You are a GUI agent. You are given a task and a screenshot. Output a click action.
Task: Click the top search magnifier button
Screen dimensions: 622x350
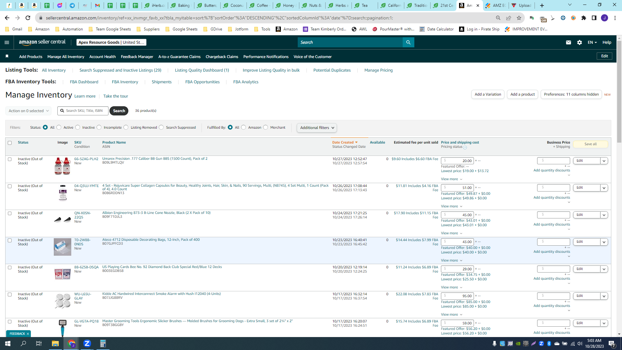click(x=408, y=42)
